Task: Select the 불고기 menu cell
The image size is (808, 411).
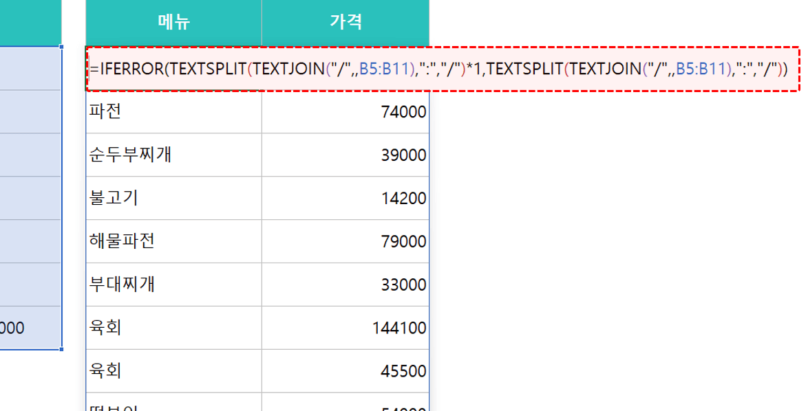Action: pyautogui.click(x=173, y=198)
